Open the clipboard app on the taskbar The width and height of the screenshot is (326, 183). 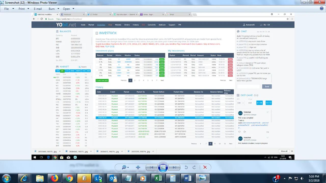point(84,178)
